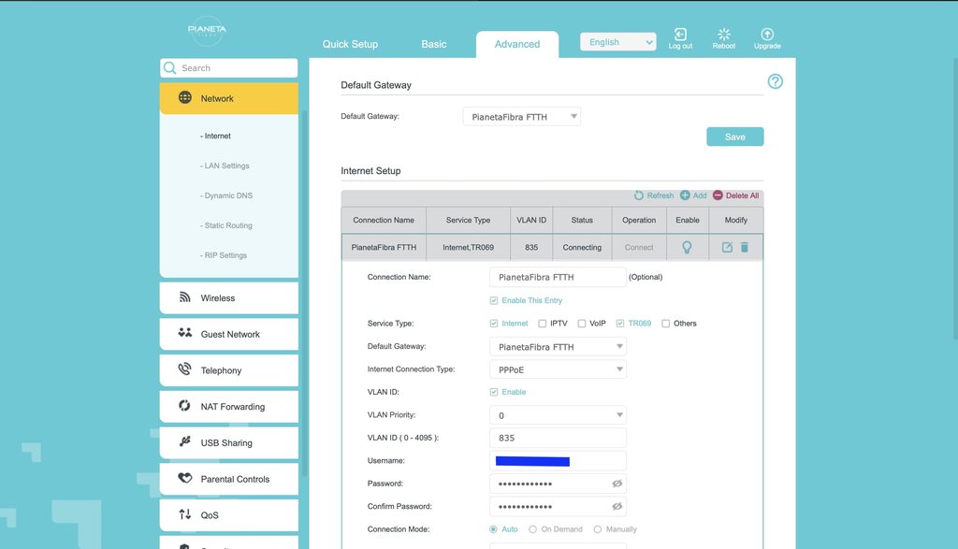958x549 pixels.
Task: Click the NAT Forwarding arrows icon
Action: (184, 406)
